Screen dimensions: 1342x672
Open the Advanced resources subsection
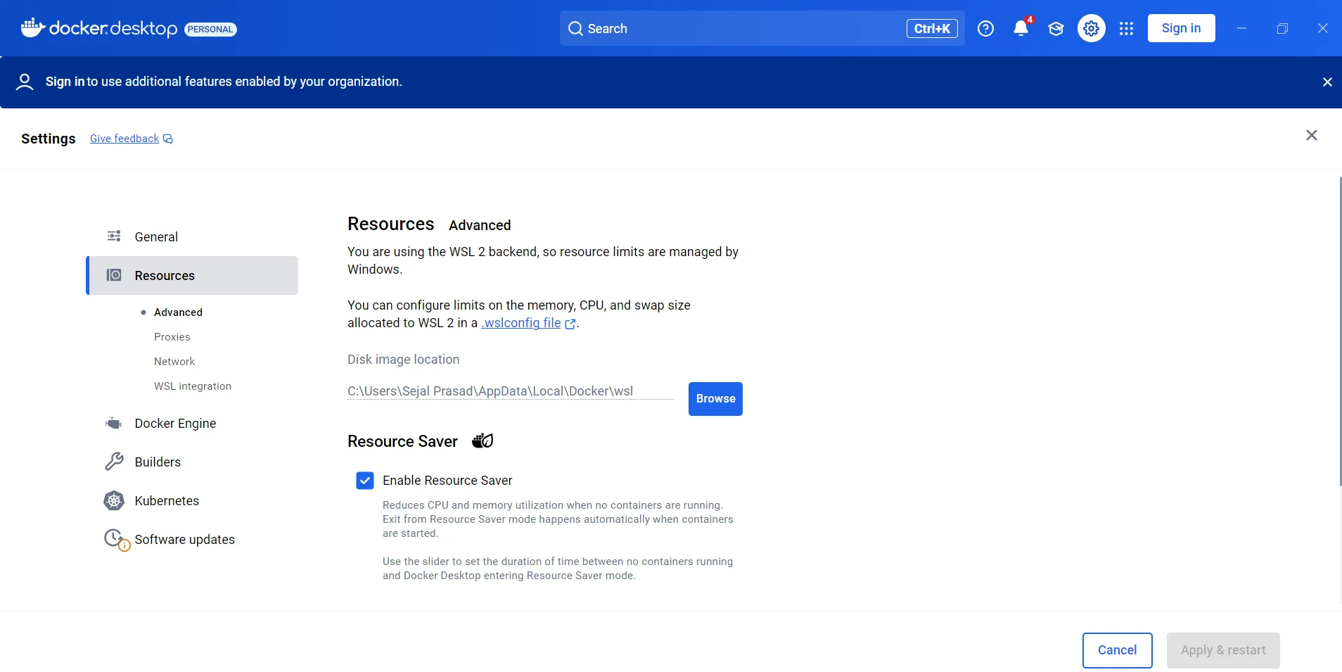point(178,312)
